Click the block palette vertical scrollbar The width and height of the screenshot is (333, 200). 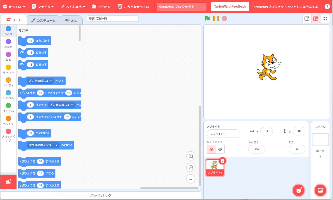(x=80, y=33)
